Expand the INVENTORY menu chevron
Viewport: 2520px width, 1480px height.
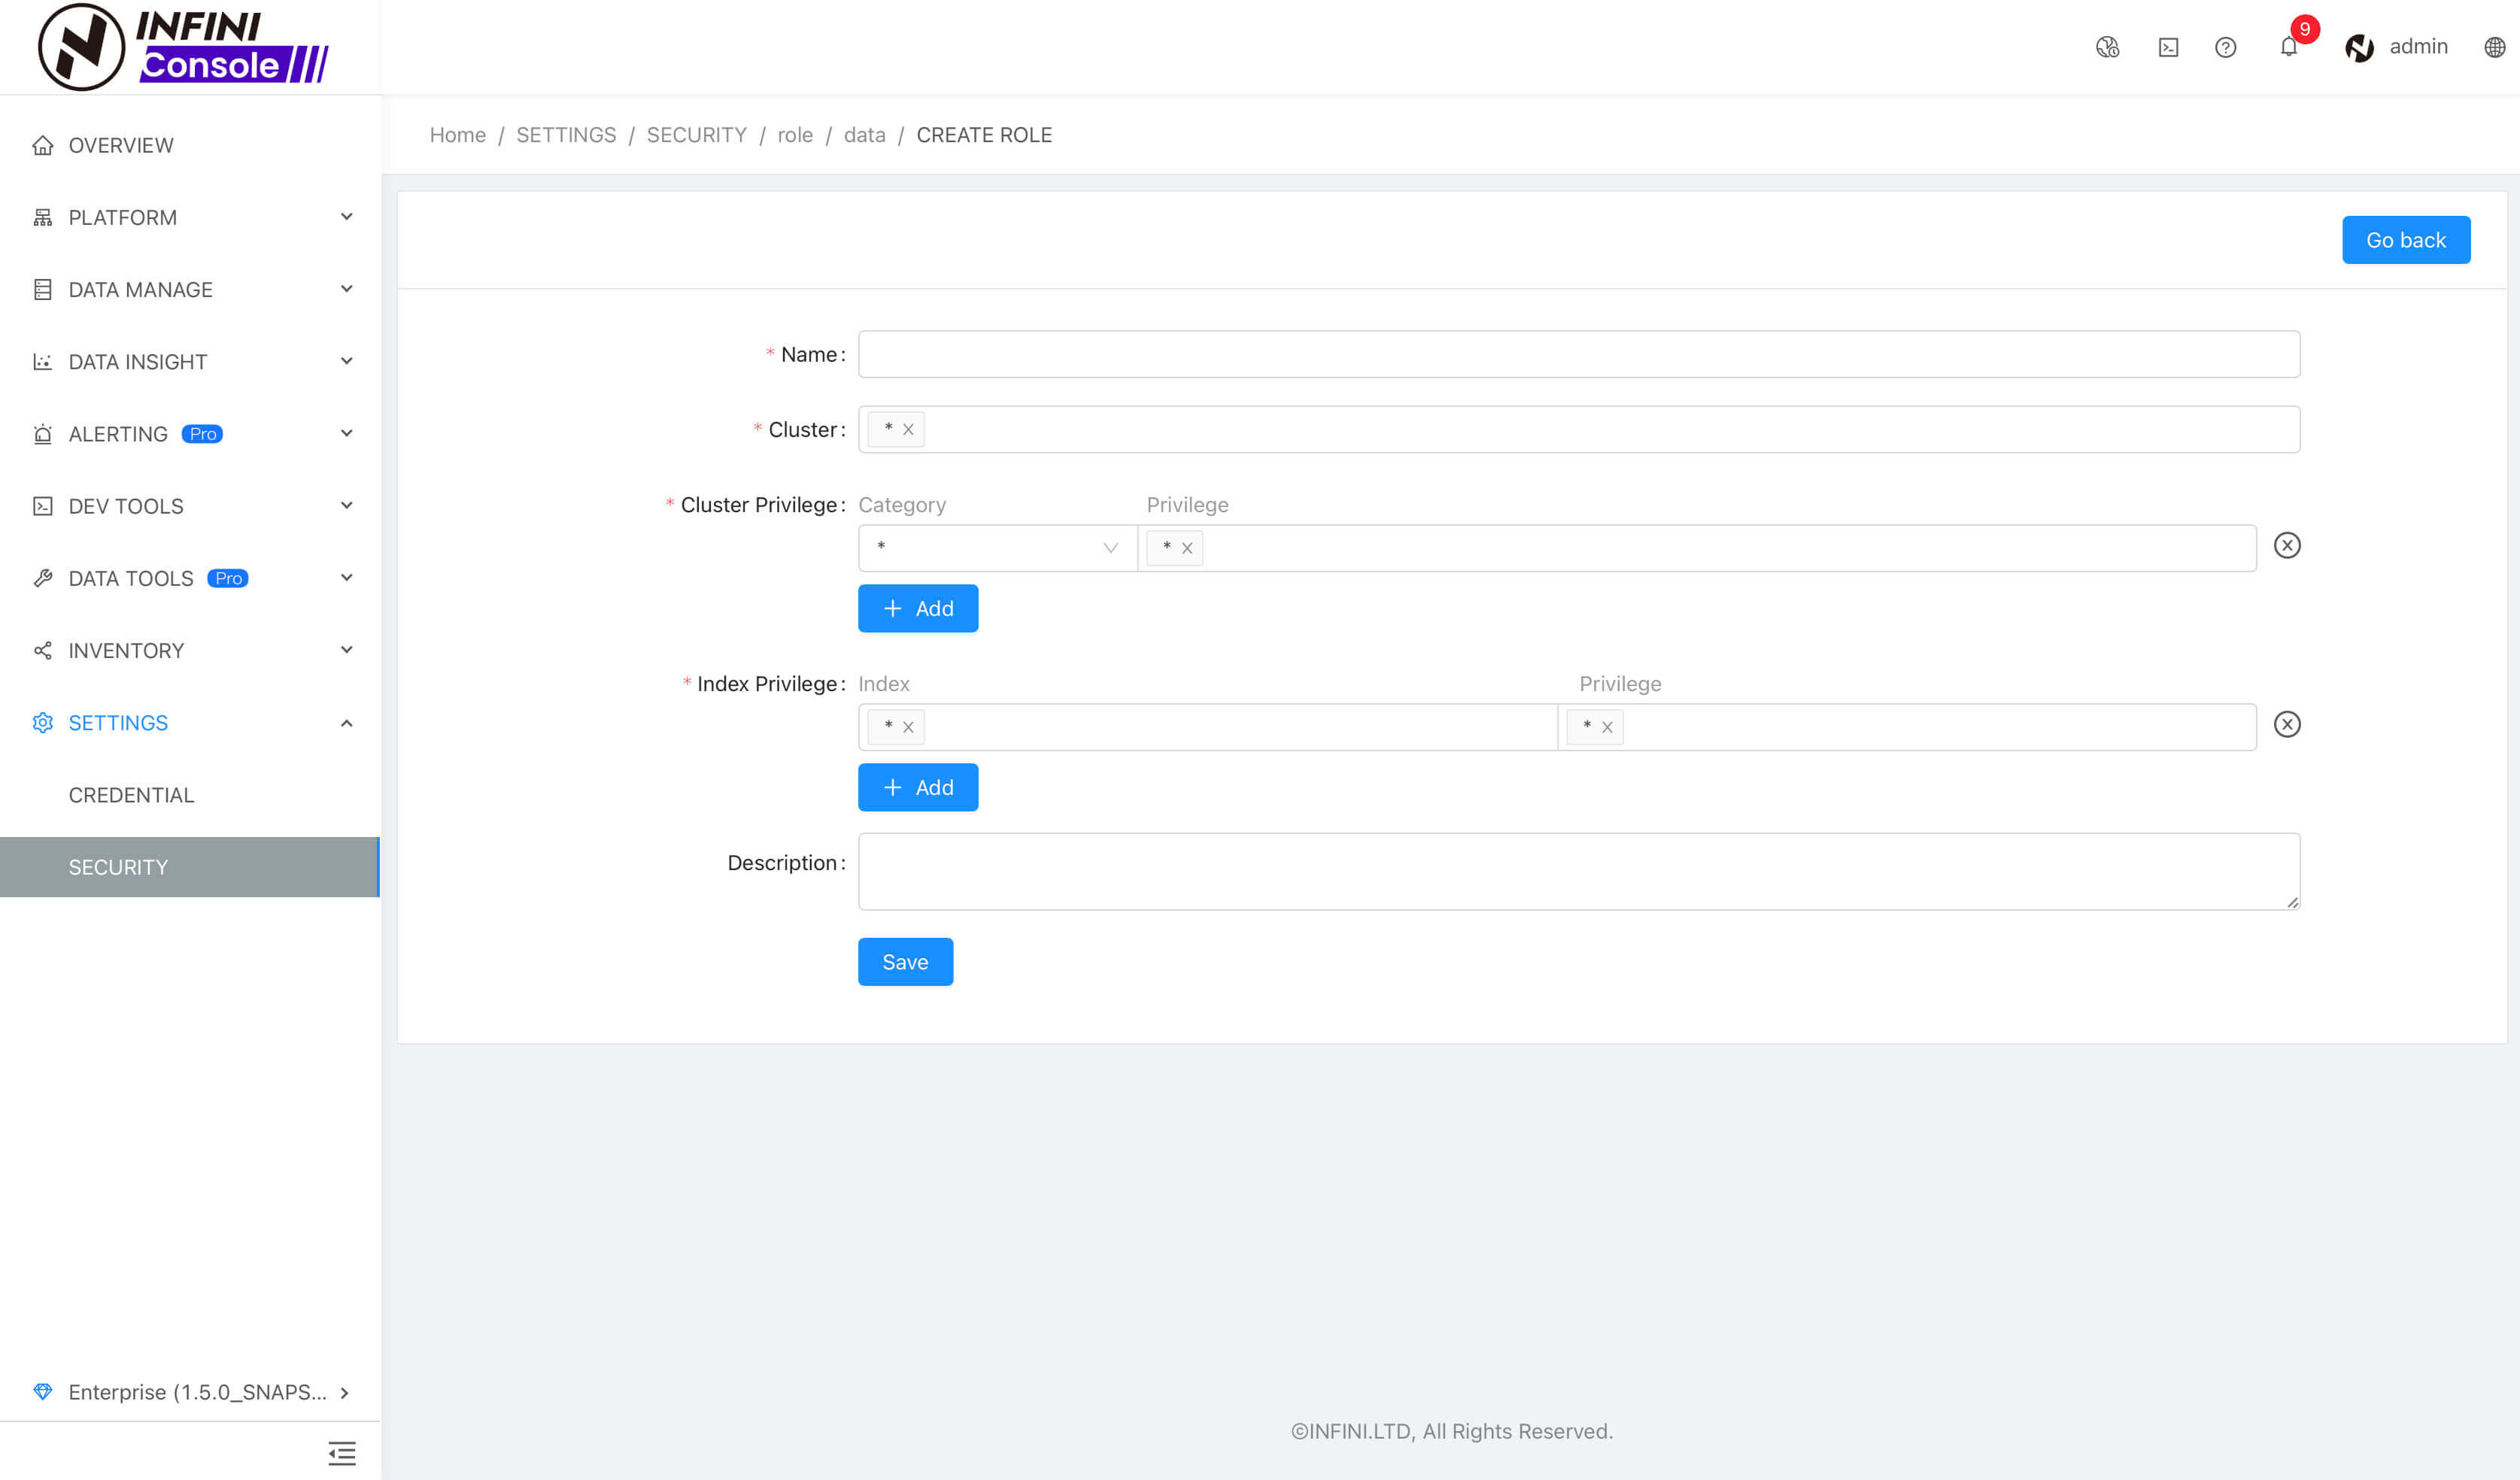click(347, 649)
